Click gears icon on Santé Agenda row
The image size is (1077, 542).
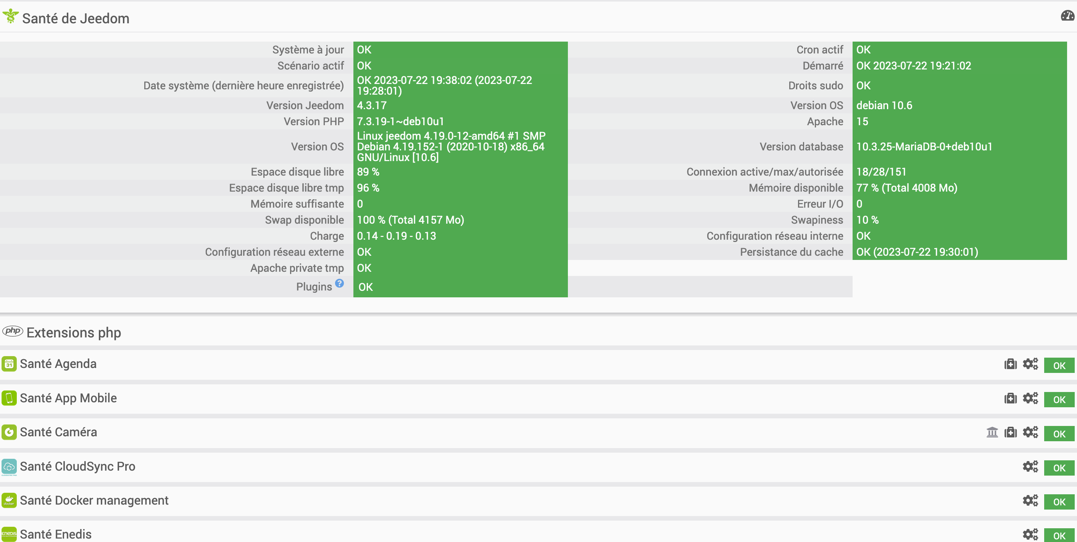[x=1030, y=364]
